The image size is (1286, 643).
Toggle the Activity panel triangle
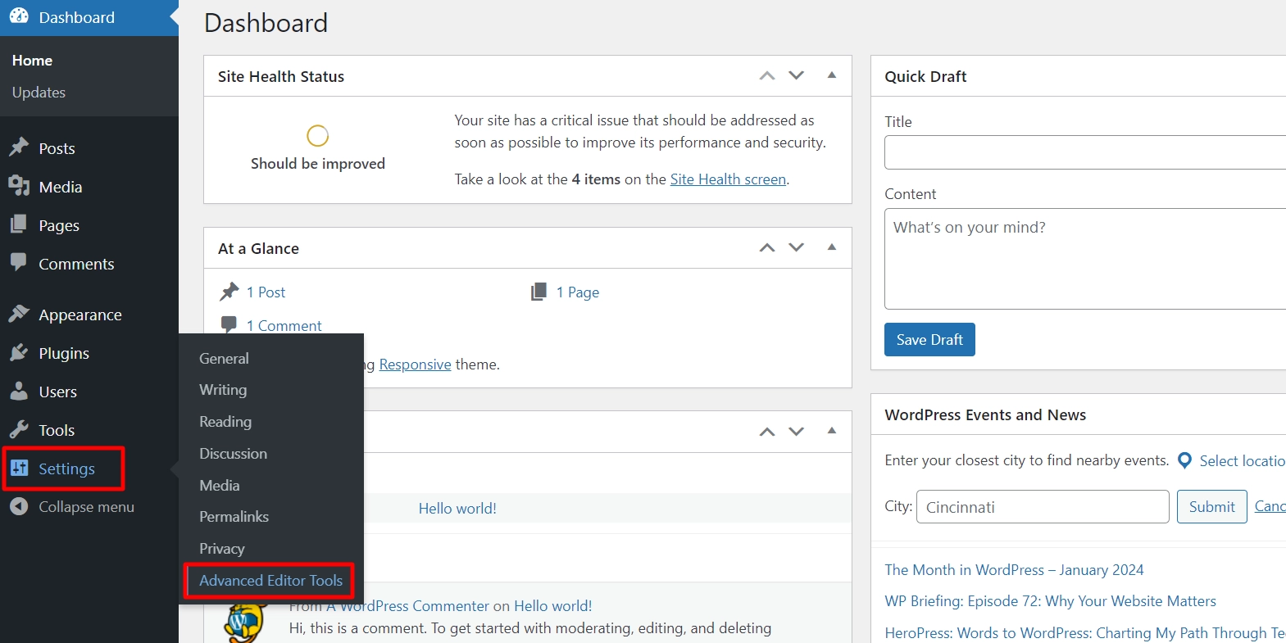pos(832,431)
